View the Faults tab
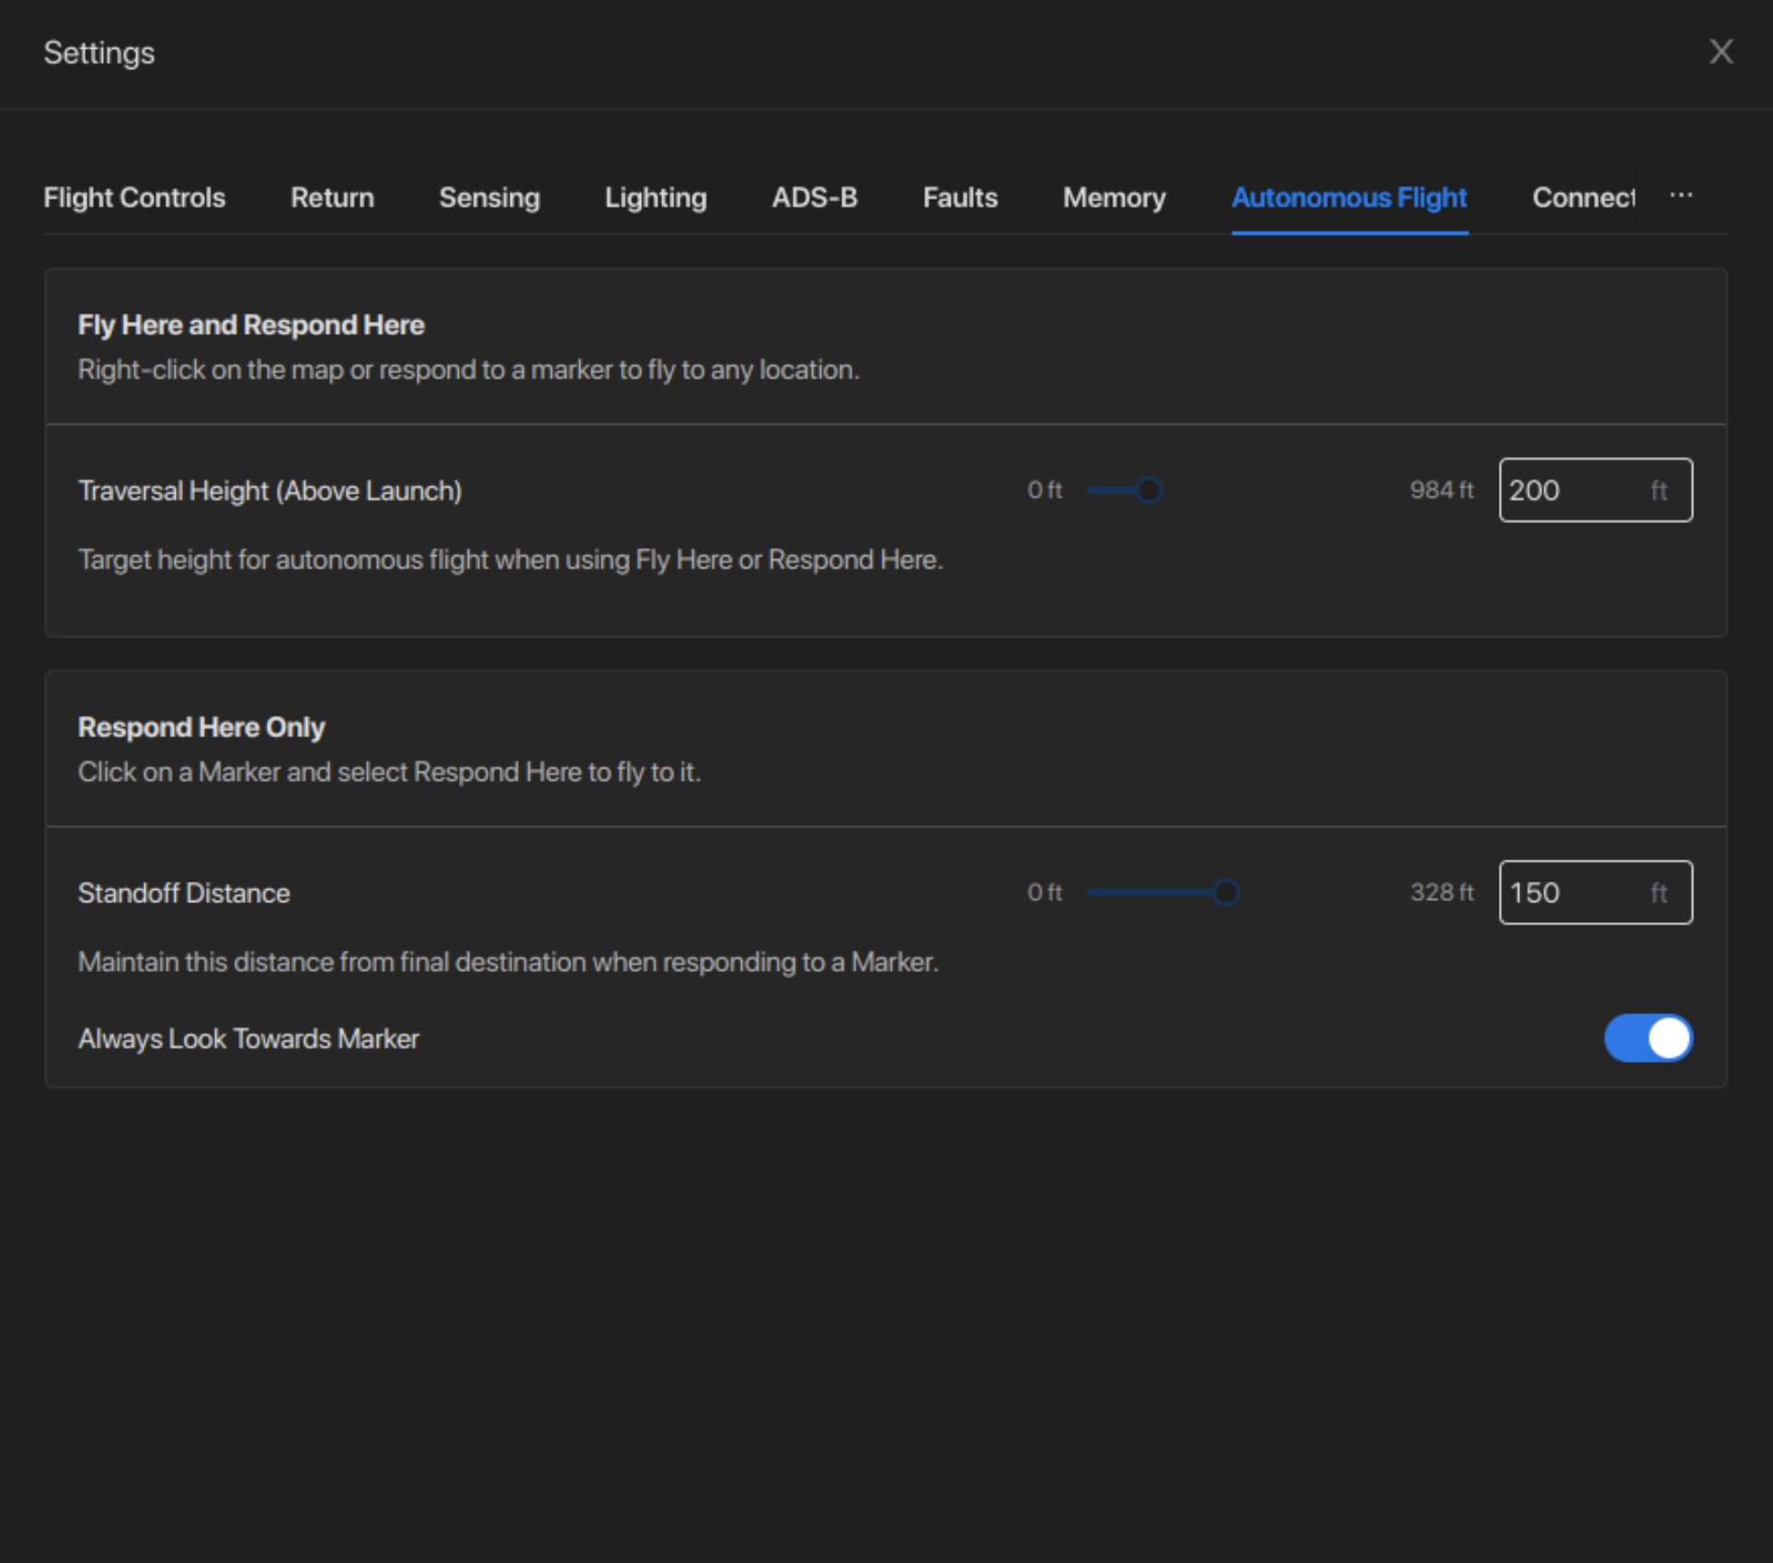1773x1563 pixels. point(960,198)
